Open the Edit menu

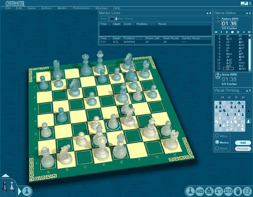click(19, 8)
